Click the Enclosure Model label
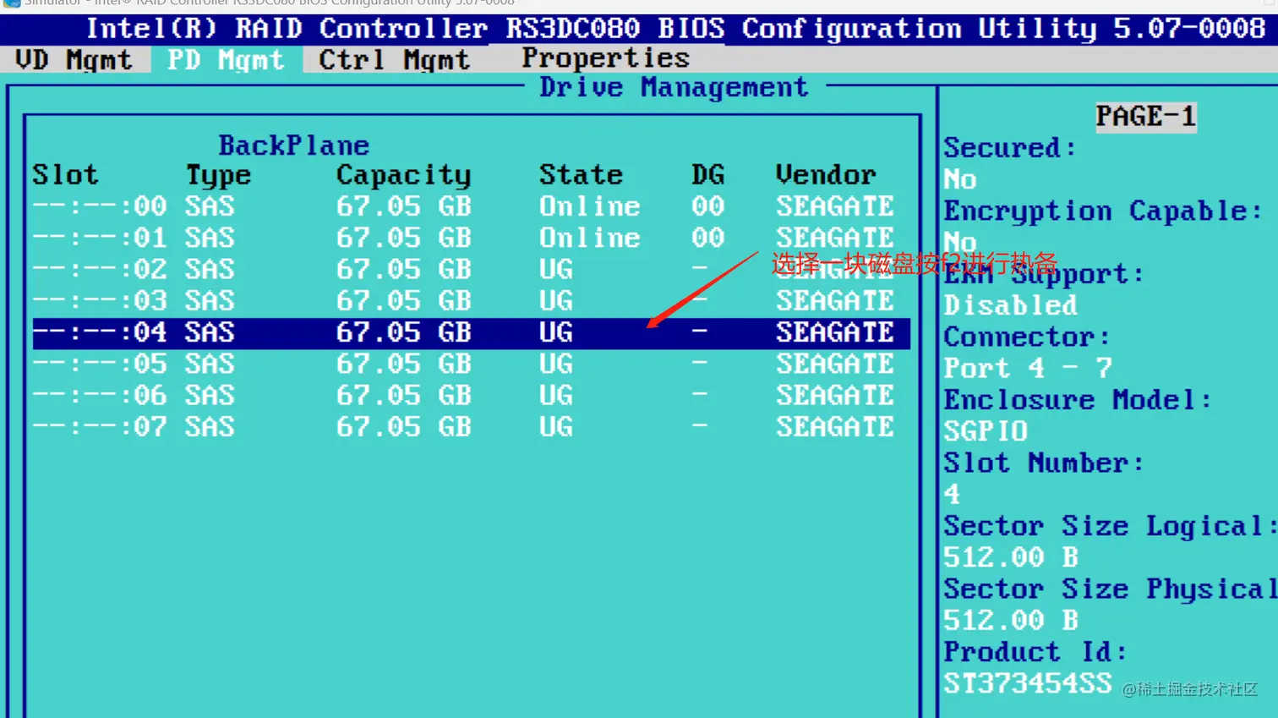The height and width of the screenshot is (718, 1278). coord(1078,400)
